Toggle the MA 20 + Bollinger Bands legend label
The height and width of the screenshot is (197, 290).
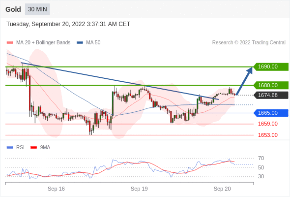point(43,43)
